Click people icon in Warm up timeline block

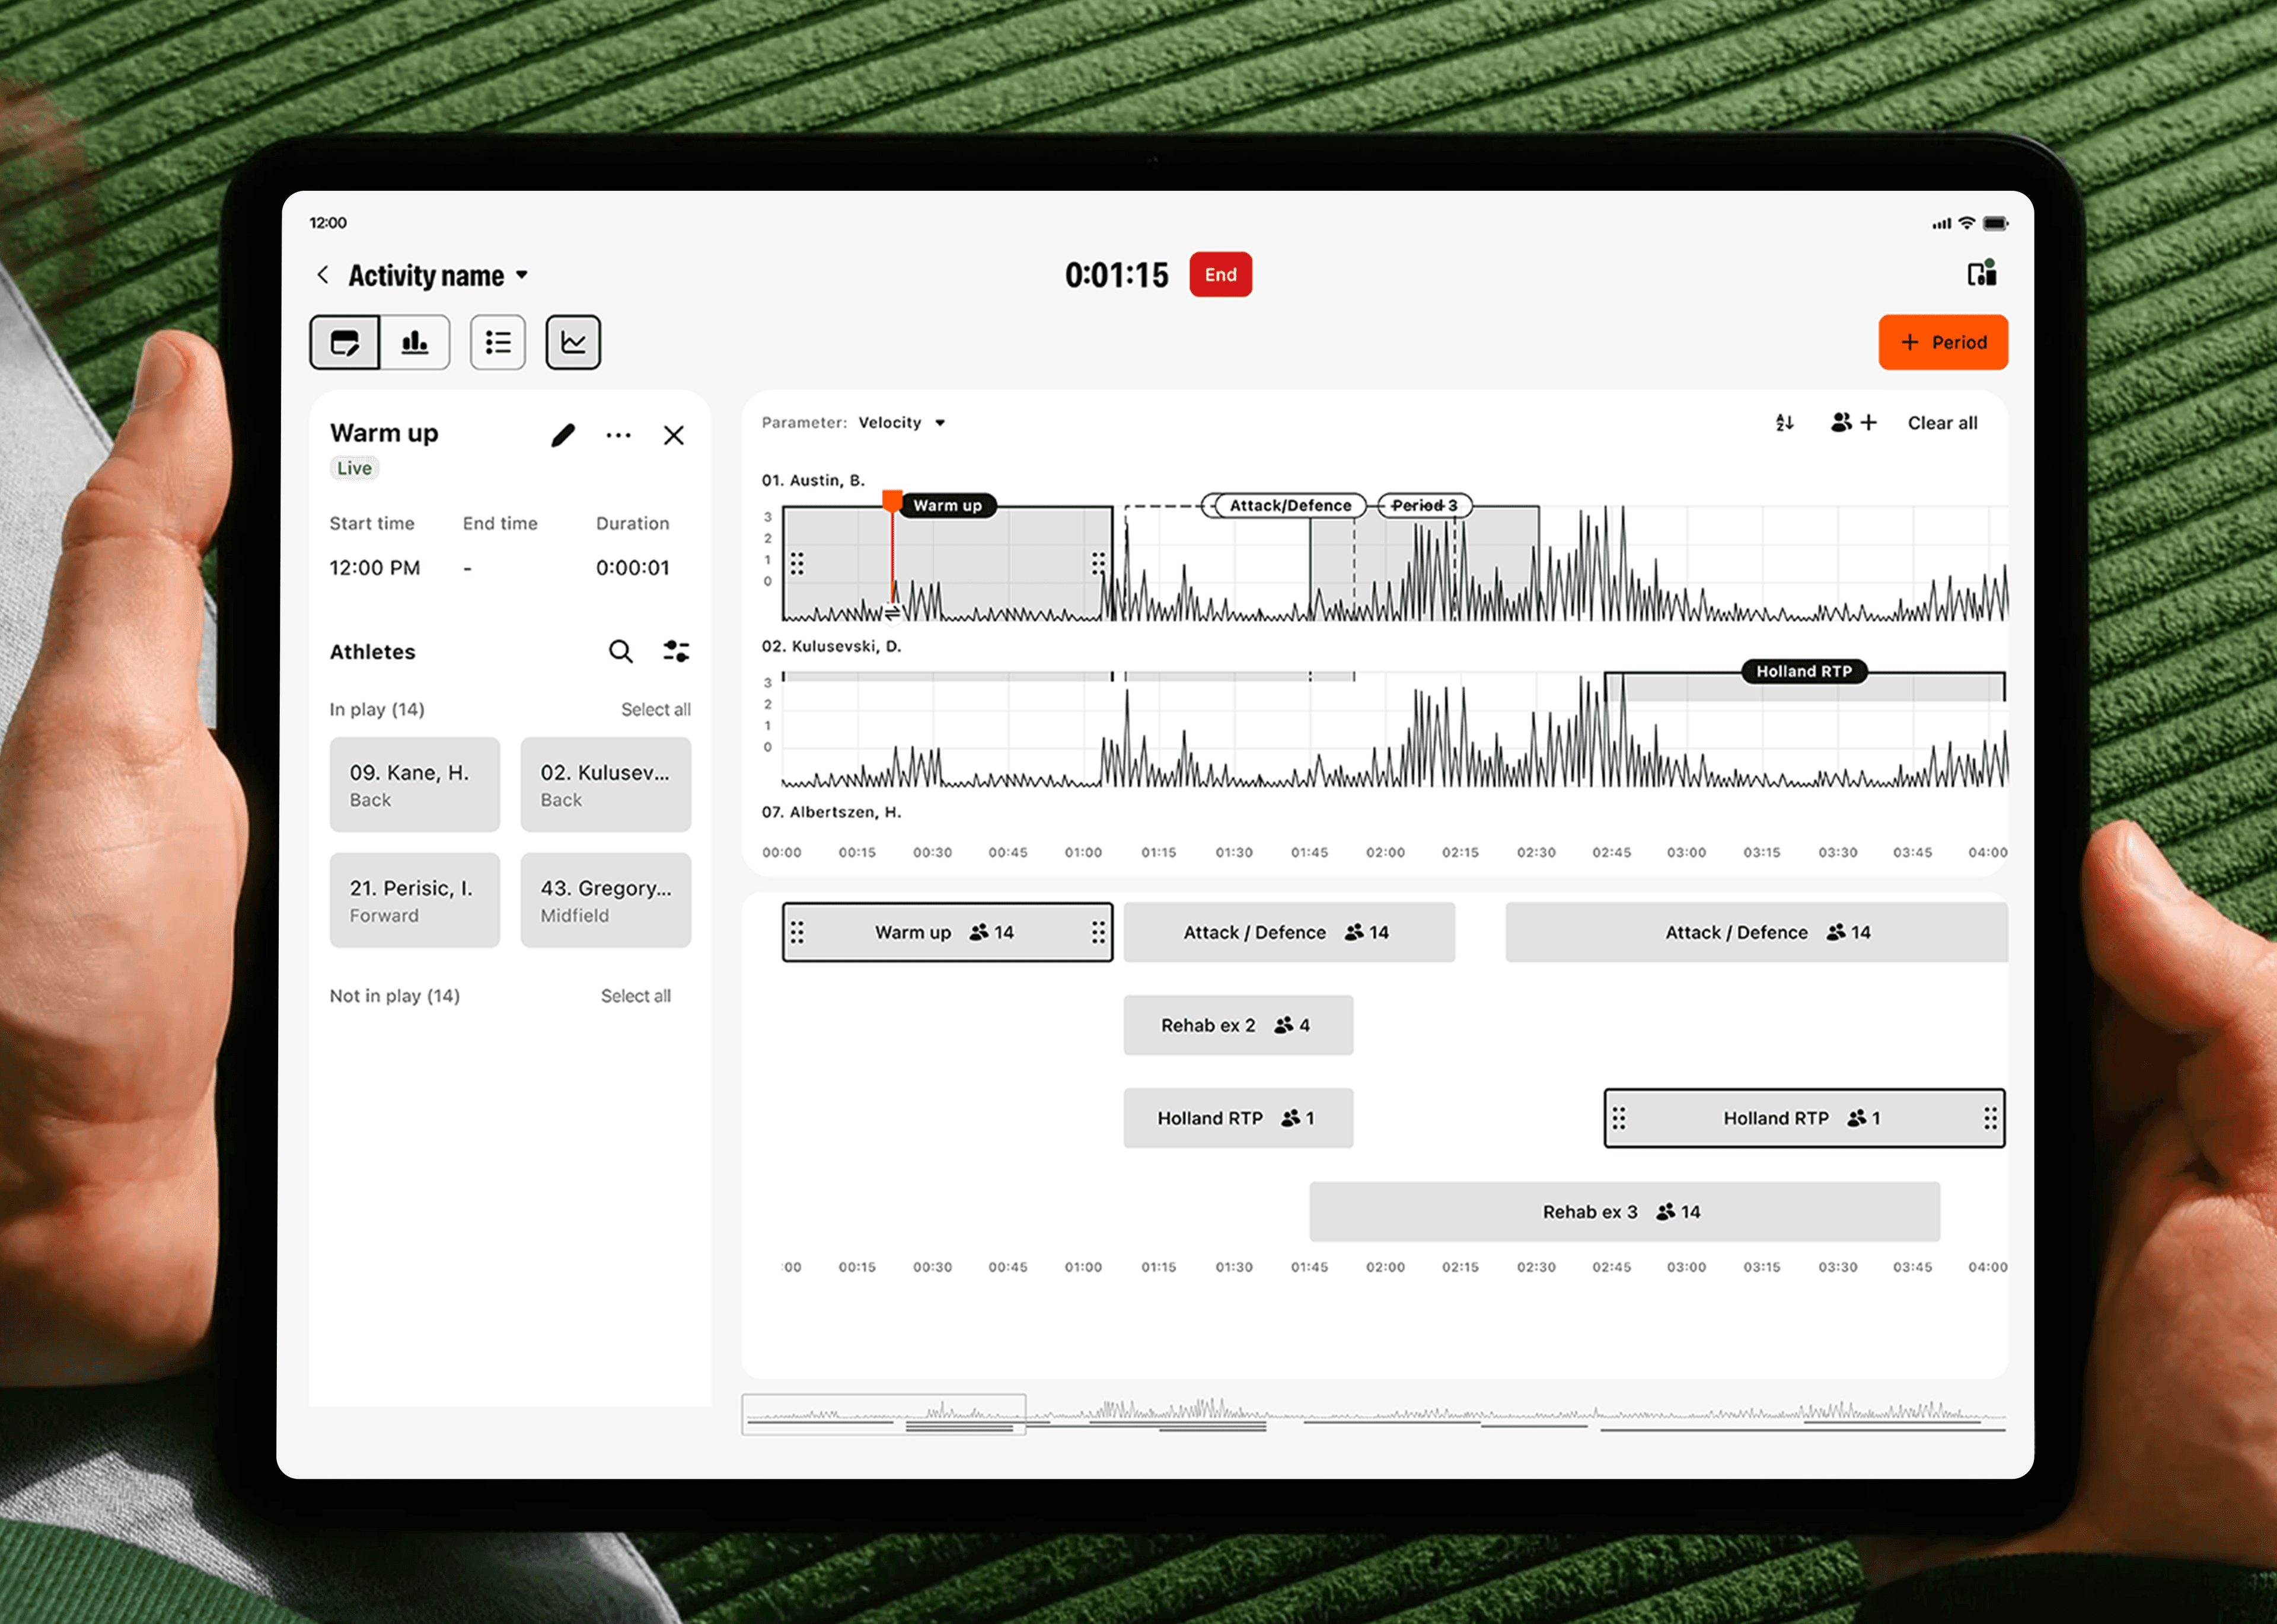(978, 933)
